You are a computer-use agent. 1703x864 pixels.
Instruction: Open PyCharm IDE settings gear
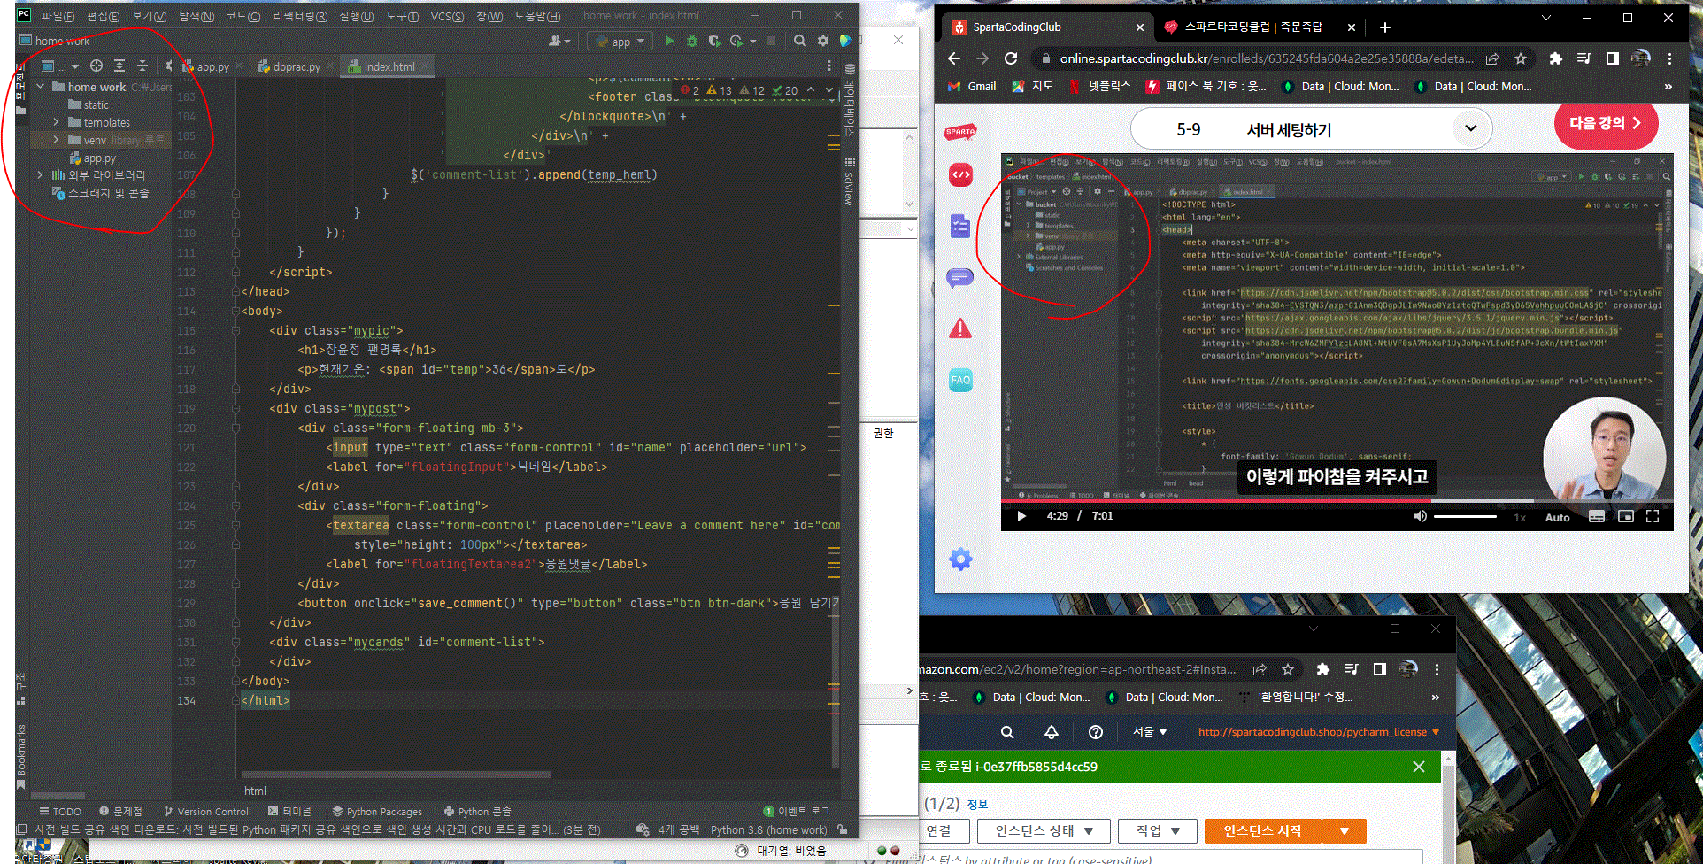[x=823, y=41]
